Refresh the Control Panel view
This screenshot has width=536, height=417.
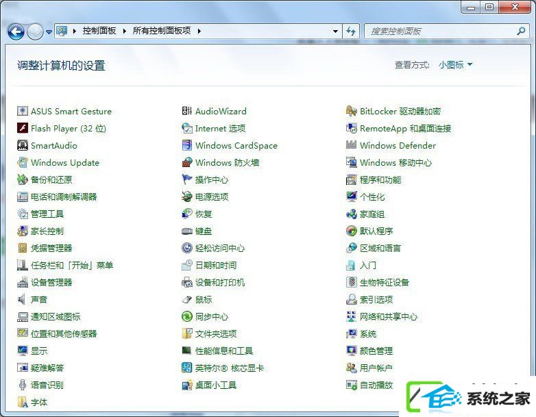tap(351, 31)
